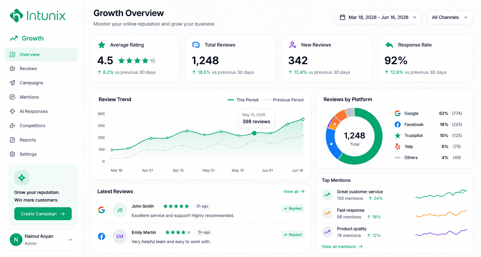Click the Intunix logo icon
Image resolution: width=481 pixels, height=257 pixels.
click(x=16, y=15)
